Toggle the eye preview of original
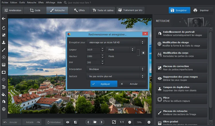 coord(68,122)
